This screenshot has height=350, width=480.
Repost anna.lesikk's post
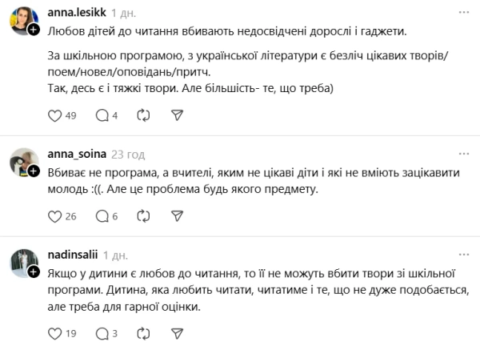click(x=144, y=115)
